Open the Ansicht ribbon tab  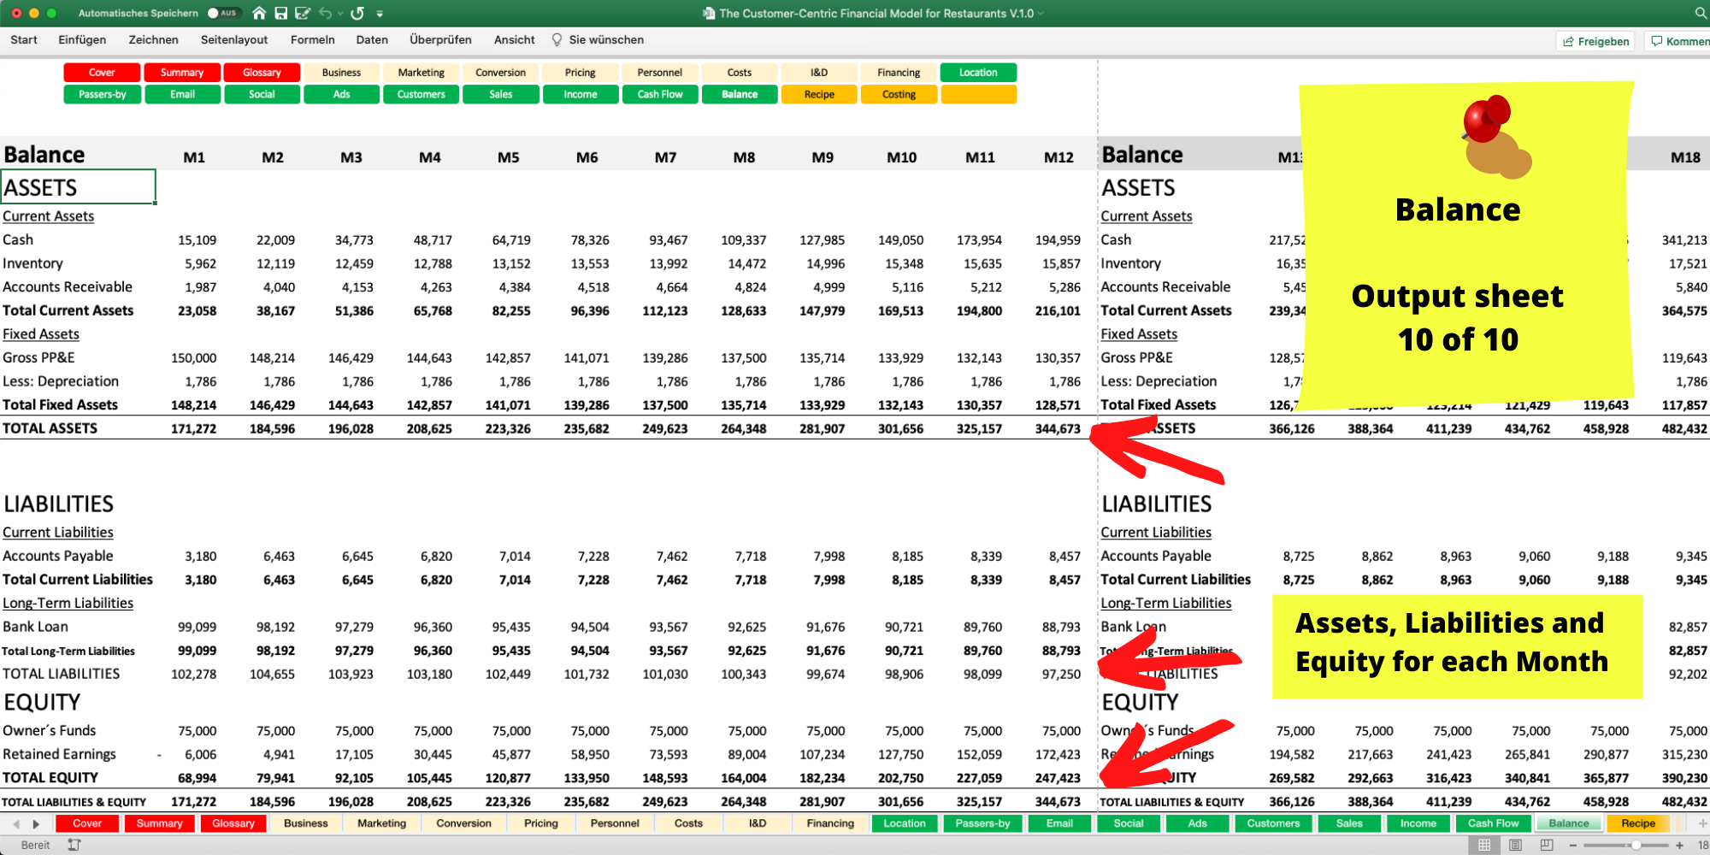[x=514, y=39]
